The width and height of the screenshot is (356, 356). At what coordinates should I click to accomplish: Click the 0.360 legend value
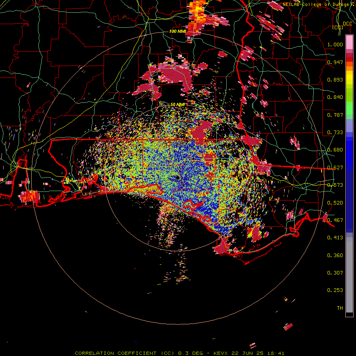(335, 256)
